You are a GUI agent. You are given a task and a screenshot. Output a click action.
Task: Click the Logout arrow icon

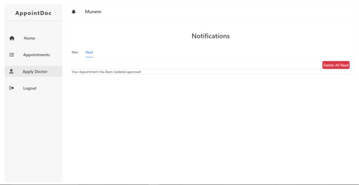coord(12,88)
